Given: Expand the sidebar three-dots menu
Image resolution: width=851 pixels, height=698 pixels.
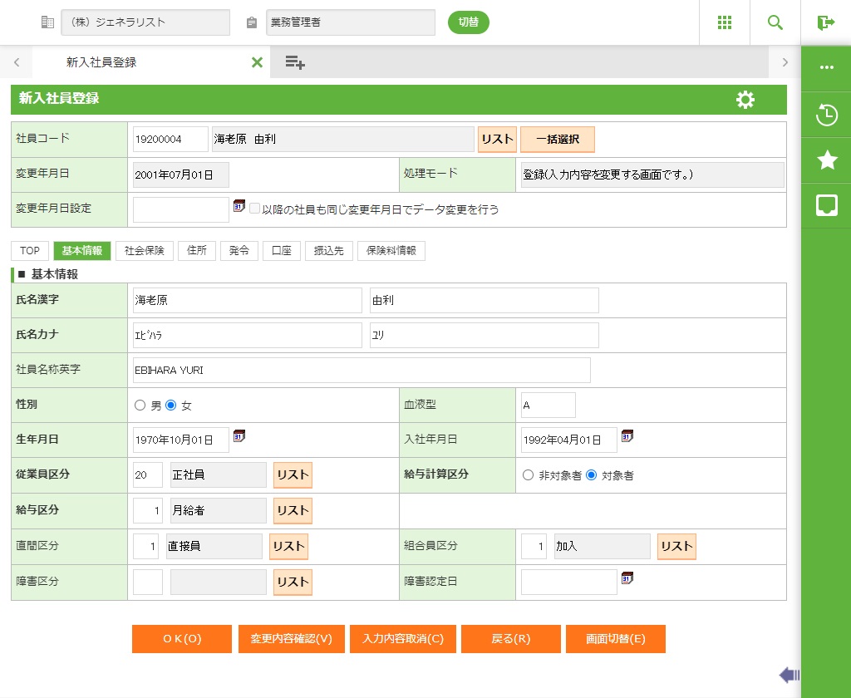Looking at the screenshot, I should [x=826, y=68].
